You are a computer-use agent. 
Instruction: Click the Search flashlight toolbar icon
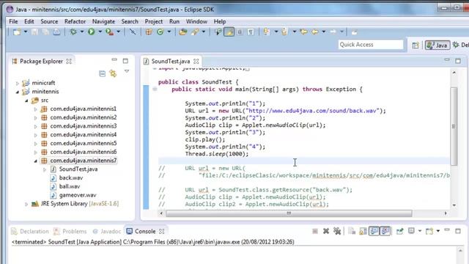point(195,32)
